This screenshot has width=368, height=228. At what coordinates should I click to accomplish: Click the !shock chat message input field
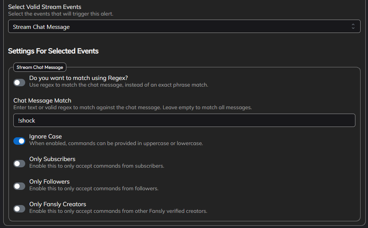pyautogui.click(x=184, y=120)
